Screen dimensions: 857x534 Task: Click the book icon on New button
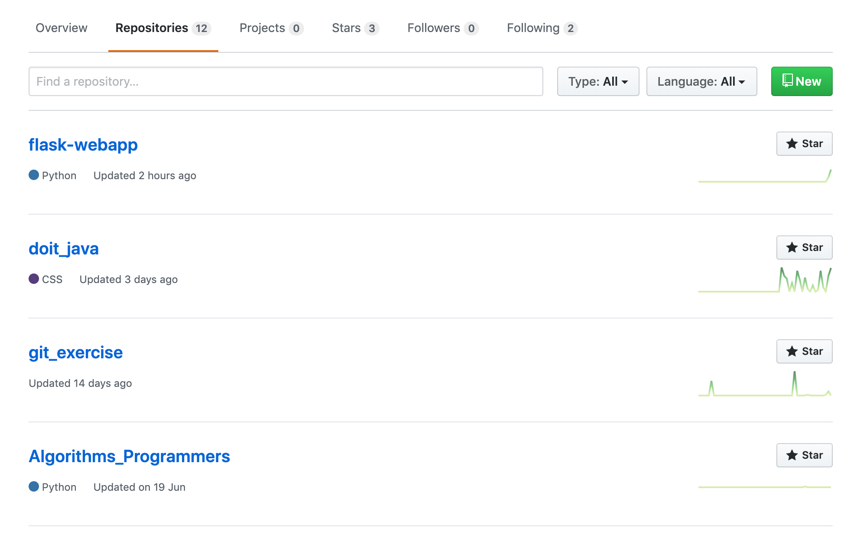[x=787, y=80]
